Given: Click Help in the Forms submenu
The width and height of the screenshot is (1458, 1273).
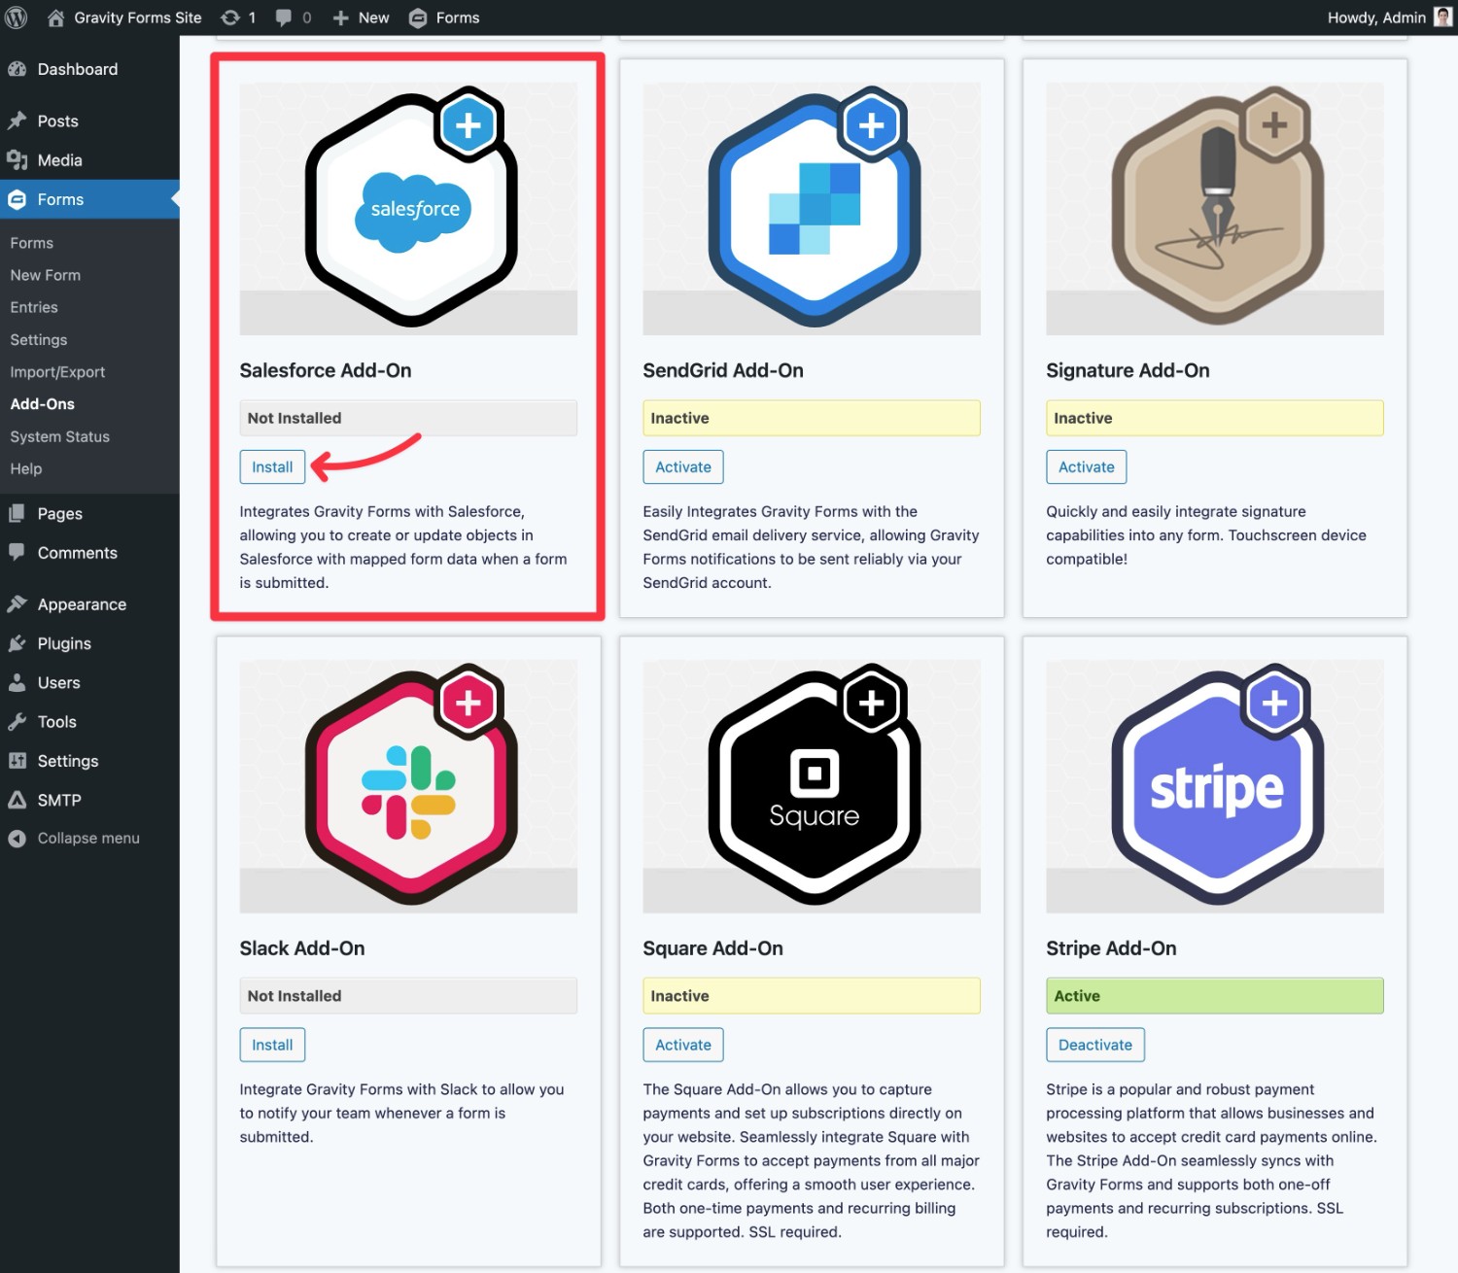Looking at the screenshot, I should click(26, 468).
